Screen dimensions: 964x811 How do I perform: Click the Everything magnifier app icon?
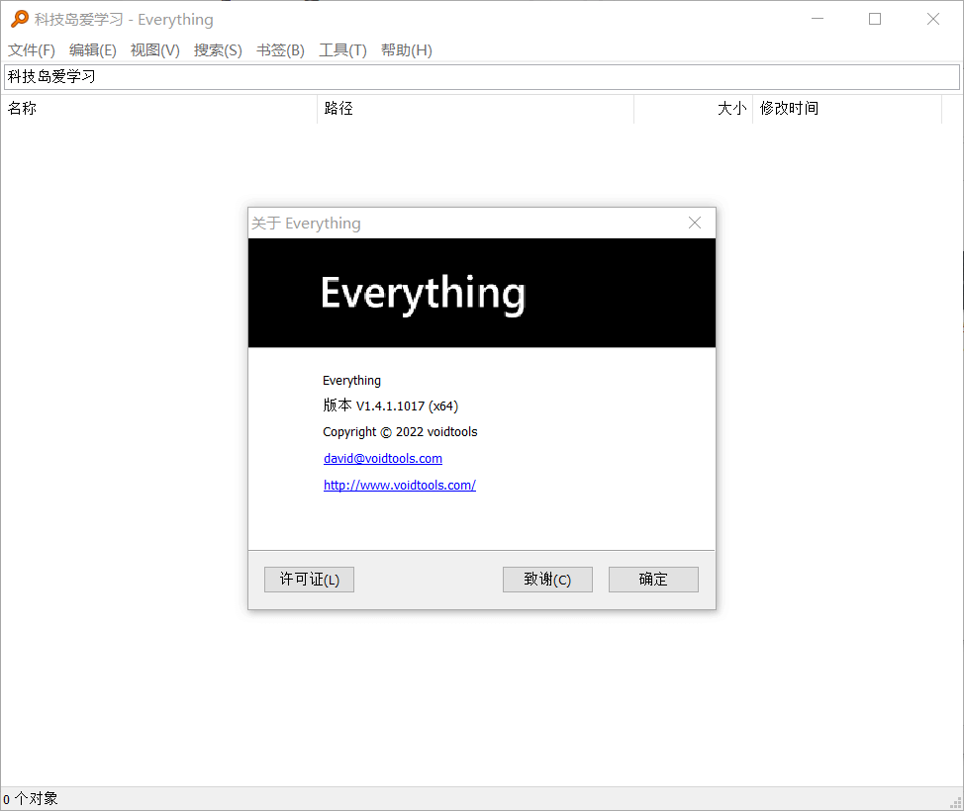point(18,19)
